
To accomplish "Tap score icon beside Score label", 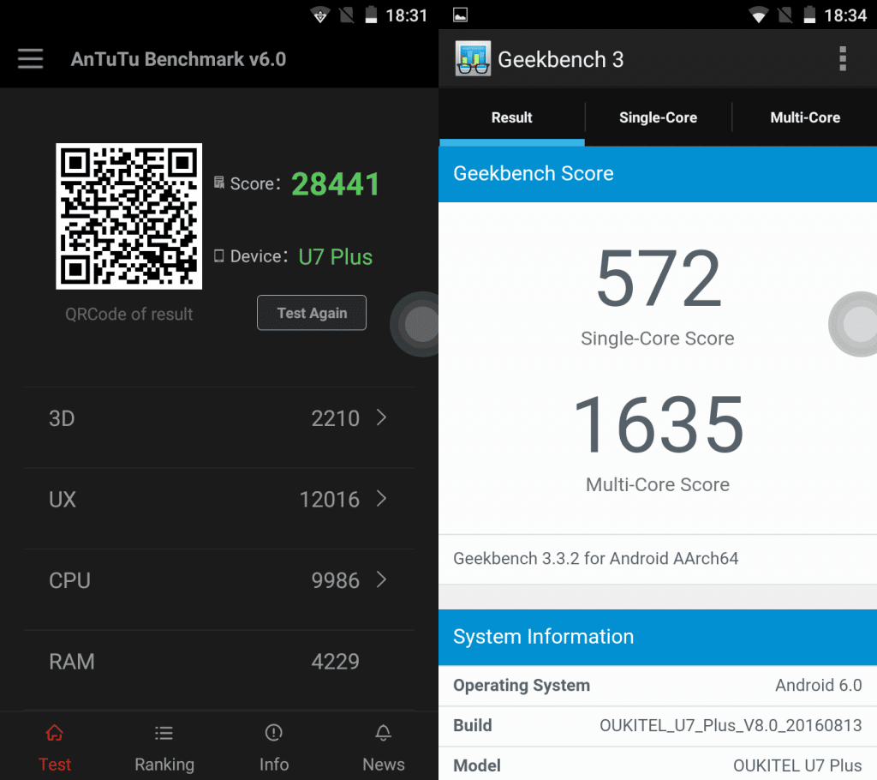I will click(x=219, y=183).
